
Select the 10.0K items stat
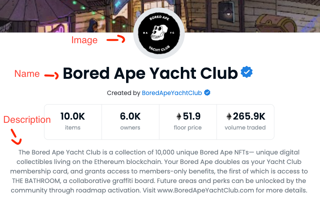coord(73,122)
